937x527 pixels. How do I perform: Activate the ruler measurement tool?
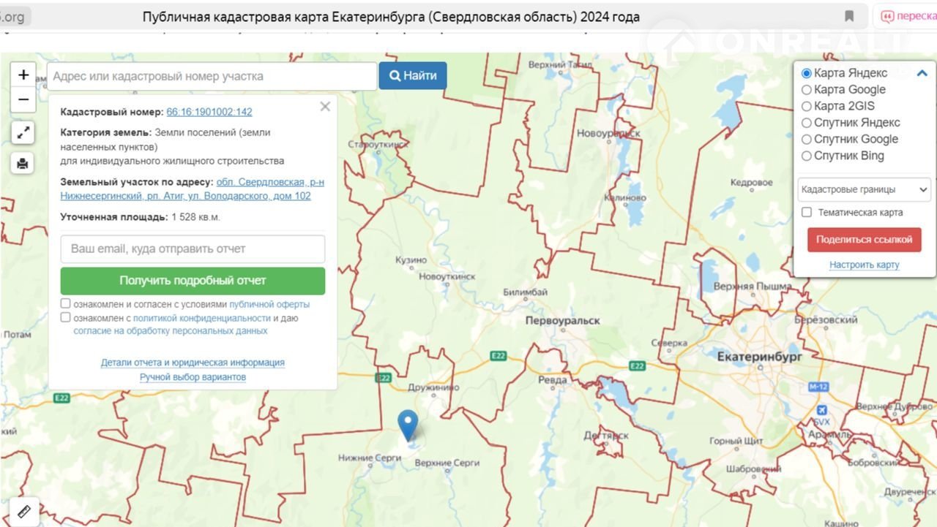pyautogui.click(x=23, y=510)
